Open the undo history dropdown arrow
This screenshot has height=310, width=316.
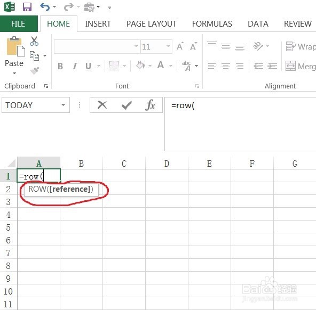54,7
